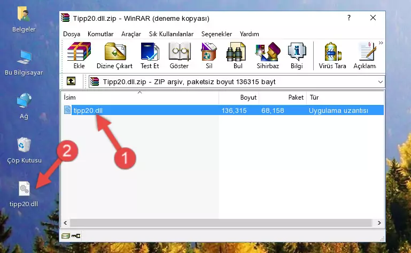Image resolution: width=411 pixels, height=253 pixels.
Task: Click the WinRAR title bar icon
Action: tap(66, 18)
